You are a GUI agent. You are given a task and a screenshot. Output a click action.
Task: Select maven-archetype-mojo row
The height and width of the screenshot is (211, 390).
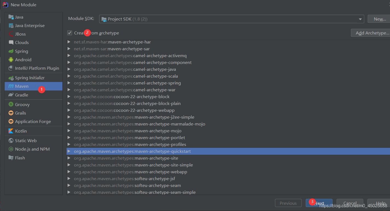point(228,131)
